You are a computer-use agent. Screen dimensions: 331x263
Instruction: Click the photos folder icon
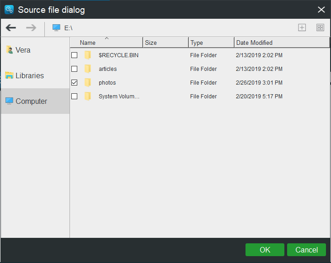88,83
